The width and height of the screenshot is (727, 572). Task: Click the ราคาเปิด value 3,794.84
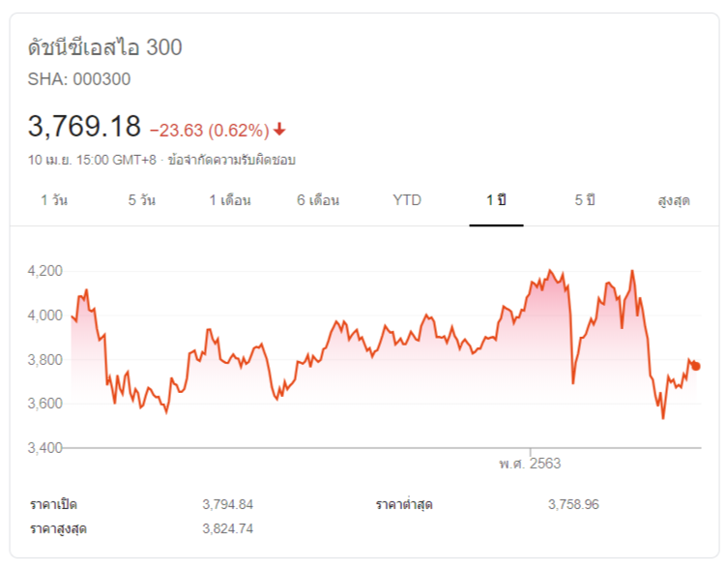pos(228,504)
